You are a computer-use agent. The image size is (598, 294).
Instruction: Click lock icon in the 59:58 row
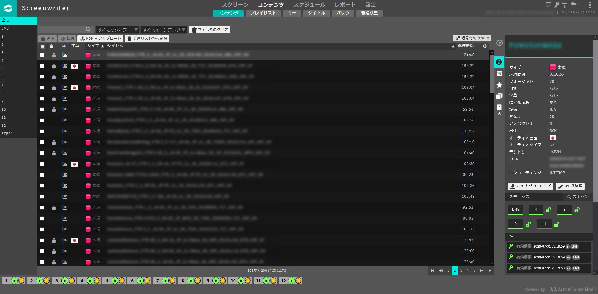54,110
